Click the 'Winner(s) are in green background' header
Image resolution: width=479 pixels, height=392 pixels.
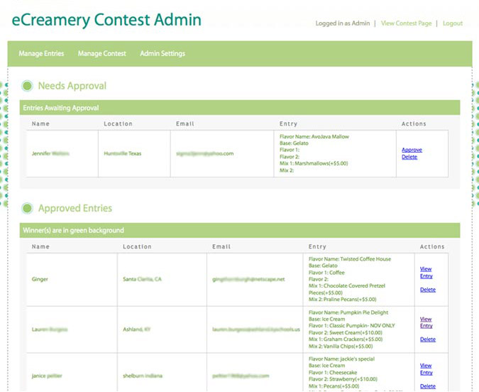pos(240,230)
